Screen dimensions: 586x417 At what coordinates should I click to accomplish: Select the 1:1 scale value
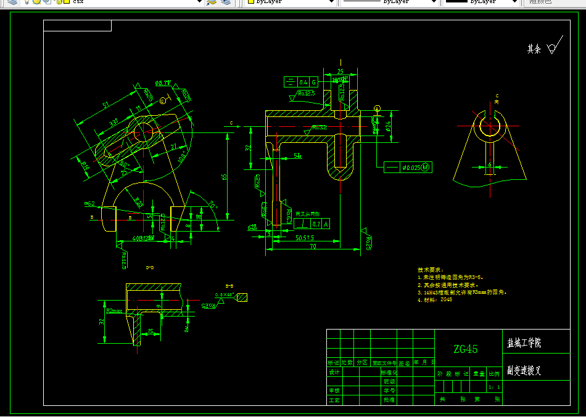point(494,387)
